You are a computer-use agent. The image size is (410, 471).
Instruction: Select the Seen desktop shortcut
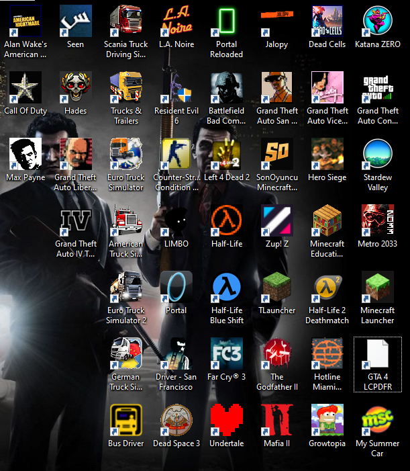tap(76, 21)
